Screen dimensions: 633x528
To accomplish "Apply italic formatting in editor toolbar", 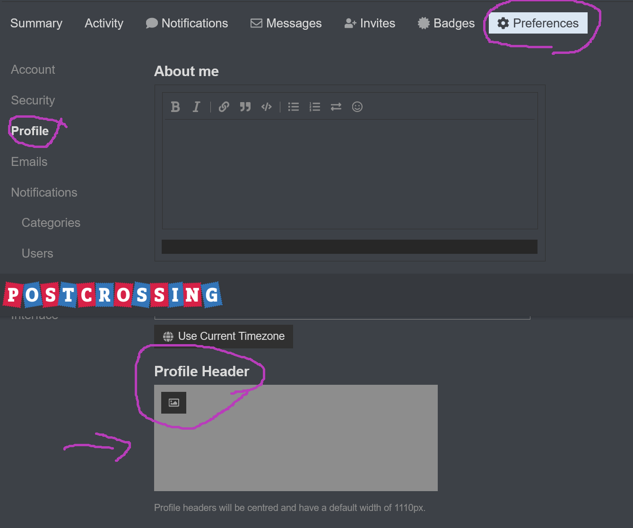I will coord(197,107).
